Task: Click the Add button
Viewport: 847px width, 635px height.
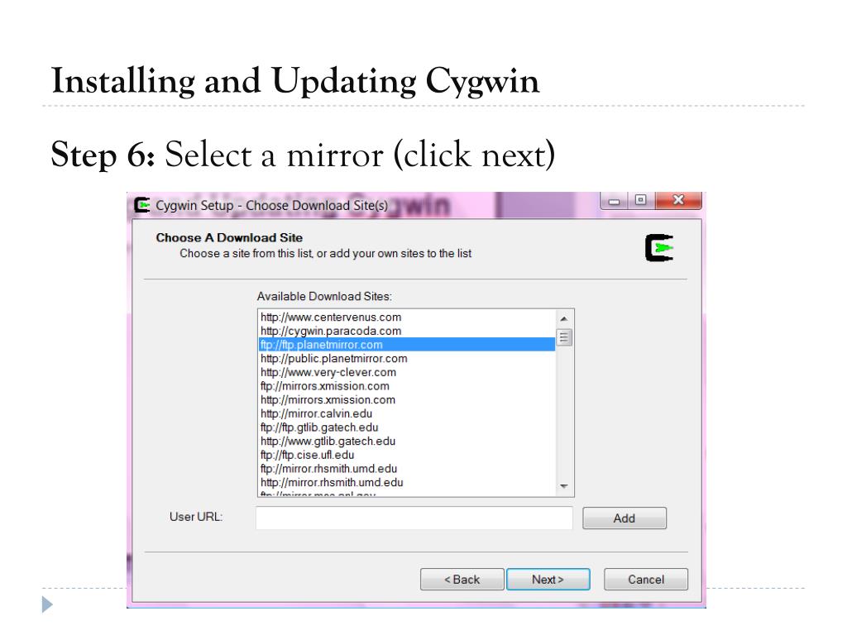Action: point(624,518)
